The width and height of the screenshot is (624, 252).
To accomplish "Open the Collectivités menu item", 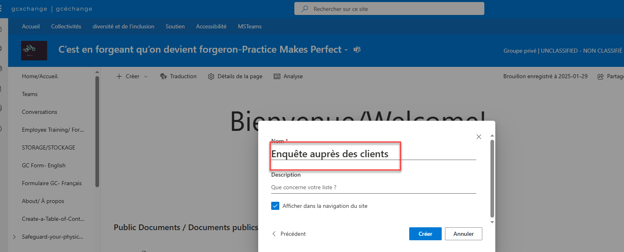I will click(x=66, y=26).
